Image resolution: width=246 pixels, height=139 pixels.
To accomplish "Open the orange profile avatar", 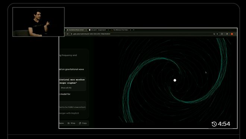I will coord(232,34).
